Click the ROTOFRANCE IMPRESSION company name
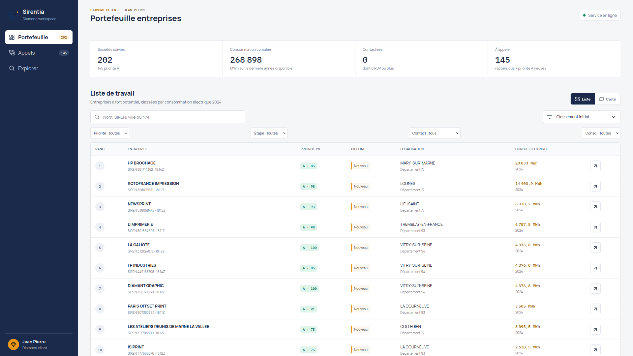 coord(153,184)
